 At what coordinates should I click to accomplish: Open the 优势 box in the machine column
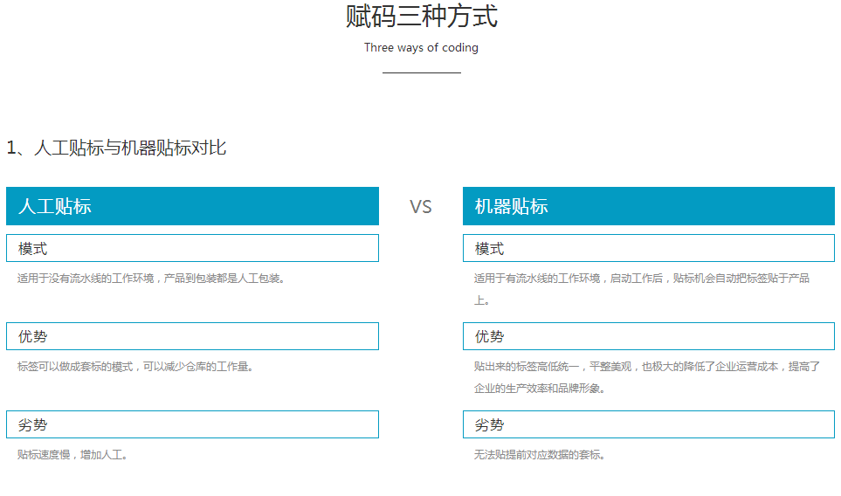[649, 336]
